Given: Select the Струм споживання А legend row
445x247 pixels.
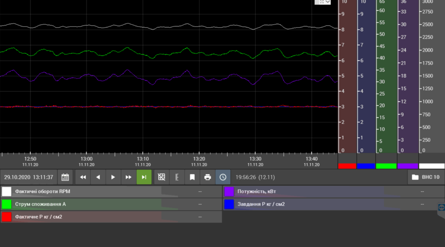Looking at the screenshot, I should point(111,204).
